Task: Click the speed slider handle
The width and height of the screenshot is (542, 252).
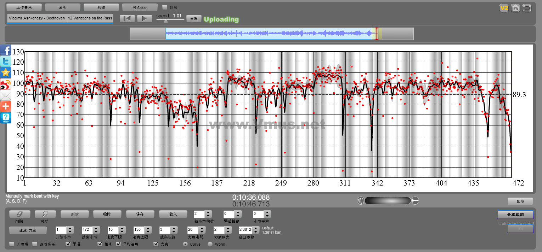Action: (165, 21)
